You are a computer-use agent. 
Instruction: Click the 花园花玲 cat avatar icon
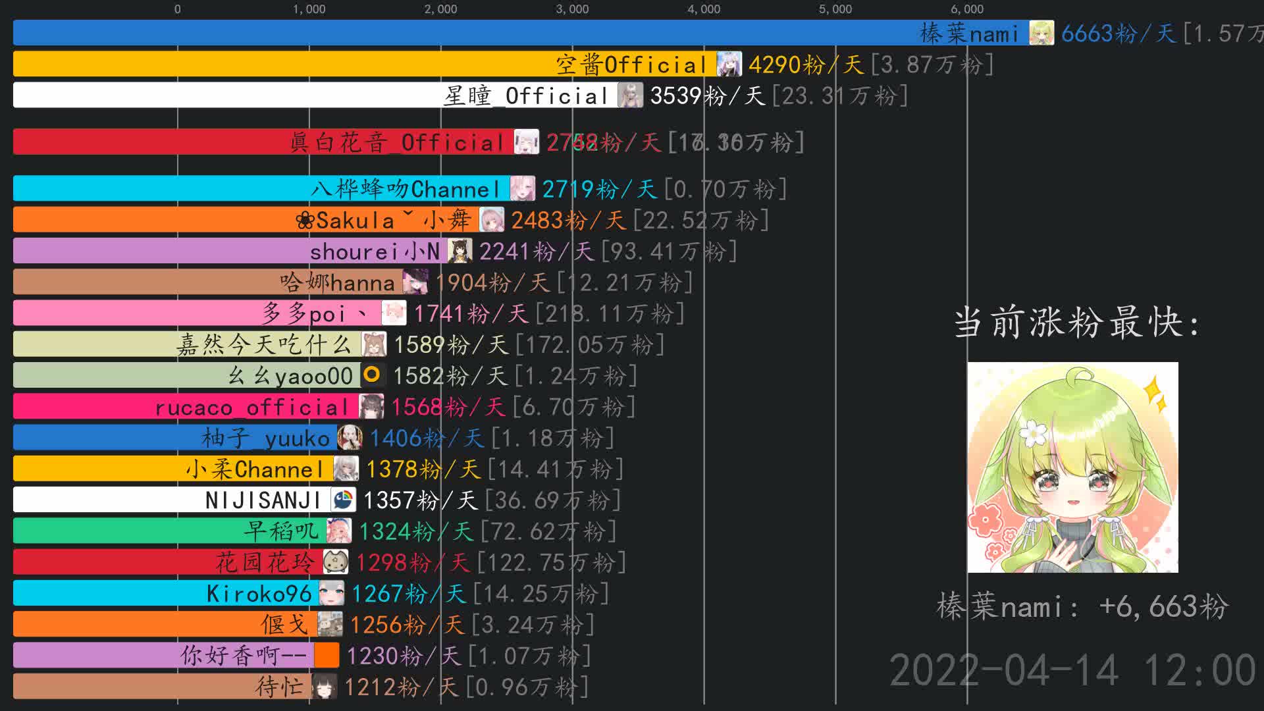tap(336, 562)
